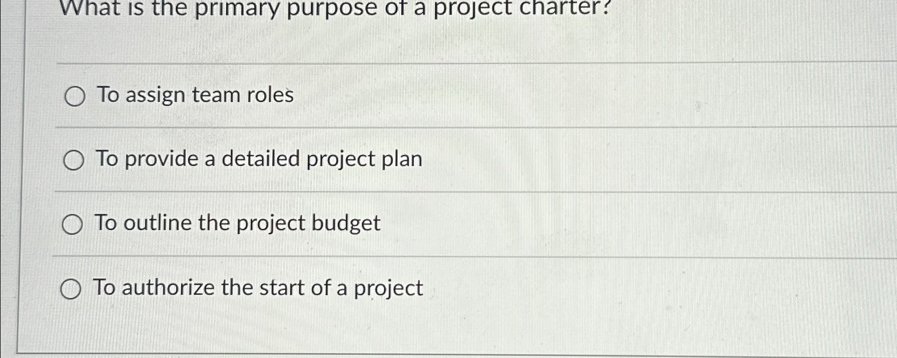Click the divider above the budget option

429,191
